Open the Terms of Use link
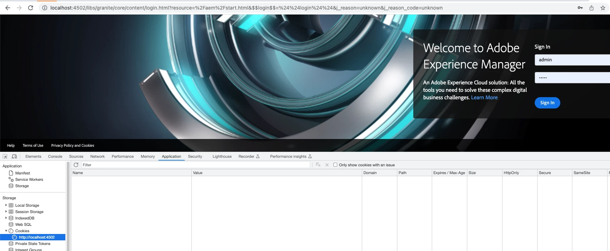 pyautogui.click(x=33, y=145)
